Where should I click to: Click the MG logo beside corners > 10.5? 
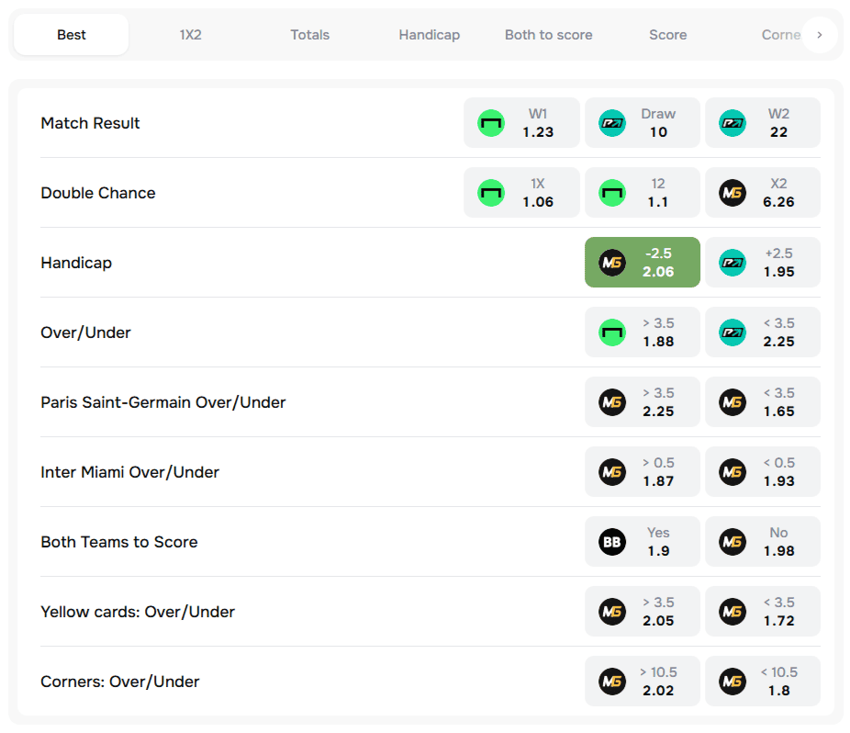click(612, 682)
